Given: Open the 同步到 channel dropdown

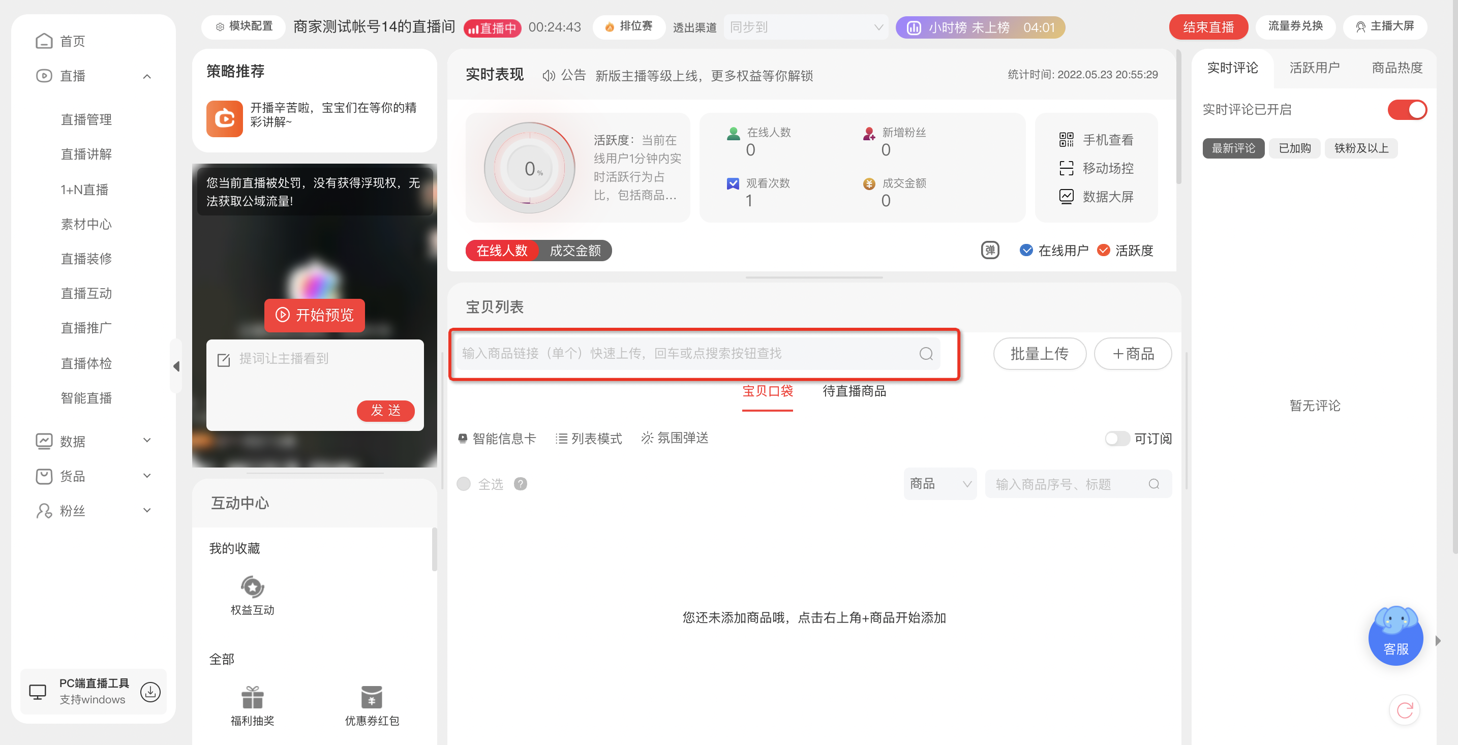Looking at the screenshot, I should coord(805,27).
